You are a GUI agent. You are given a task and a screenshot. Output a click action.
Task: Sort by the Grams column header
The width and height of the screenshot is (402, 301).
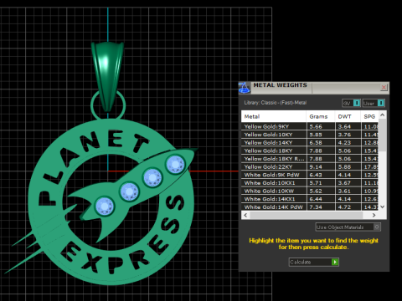pyautogui.click(x=321, y=116)
